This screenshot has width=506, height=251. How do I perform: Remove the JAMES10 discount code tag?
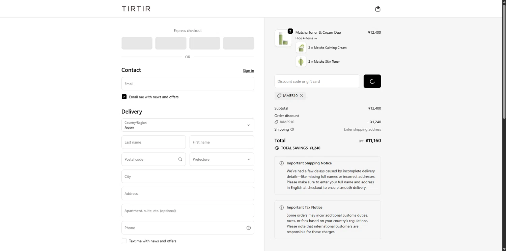[x=302, y=96]
